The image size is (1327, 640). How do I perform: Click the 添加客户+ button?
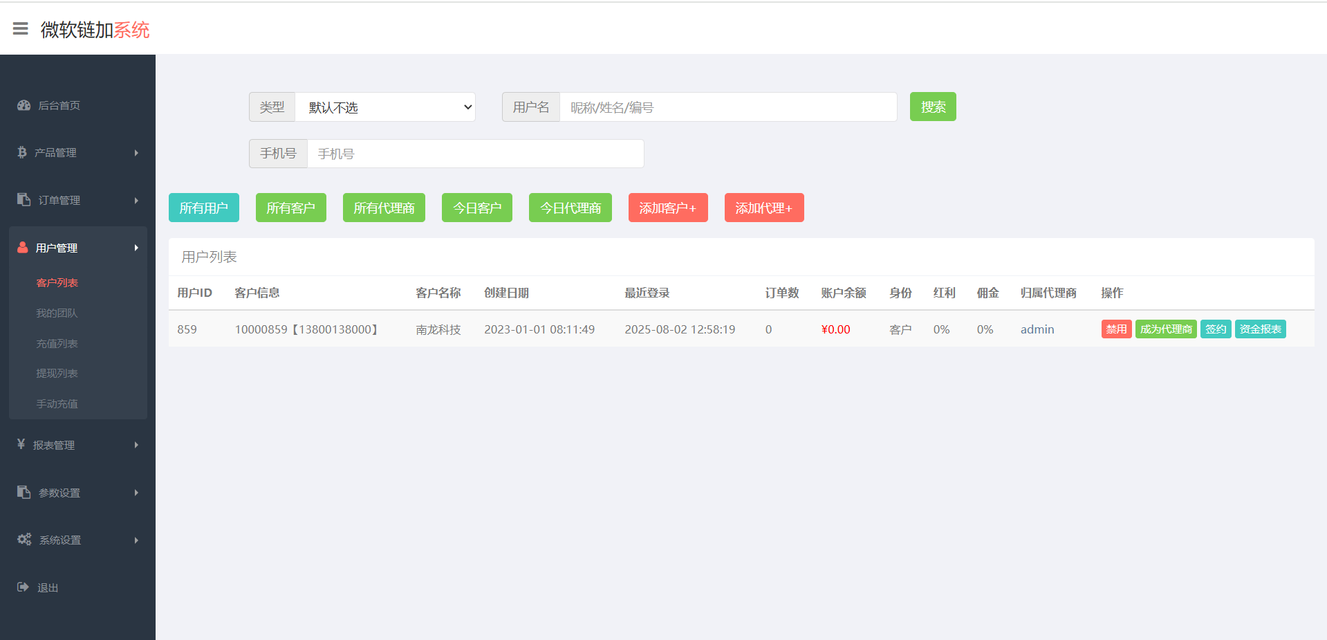(x=668, y=208)
